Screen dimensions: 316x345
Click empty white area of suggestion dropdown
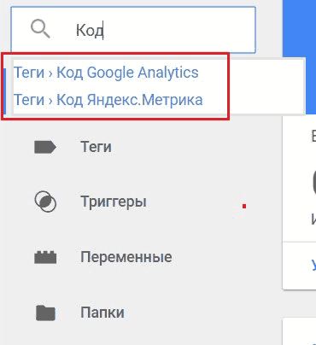click(x=266, y=86)
